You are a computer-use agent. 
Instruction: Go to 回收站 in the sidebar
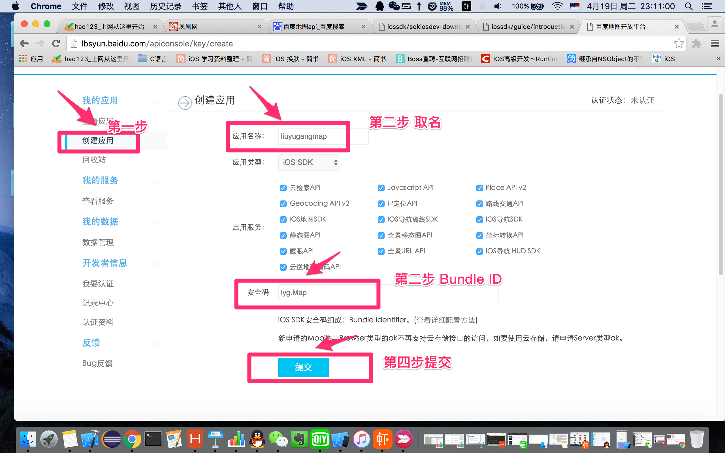94,160
